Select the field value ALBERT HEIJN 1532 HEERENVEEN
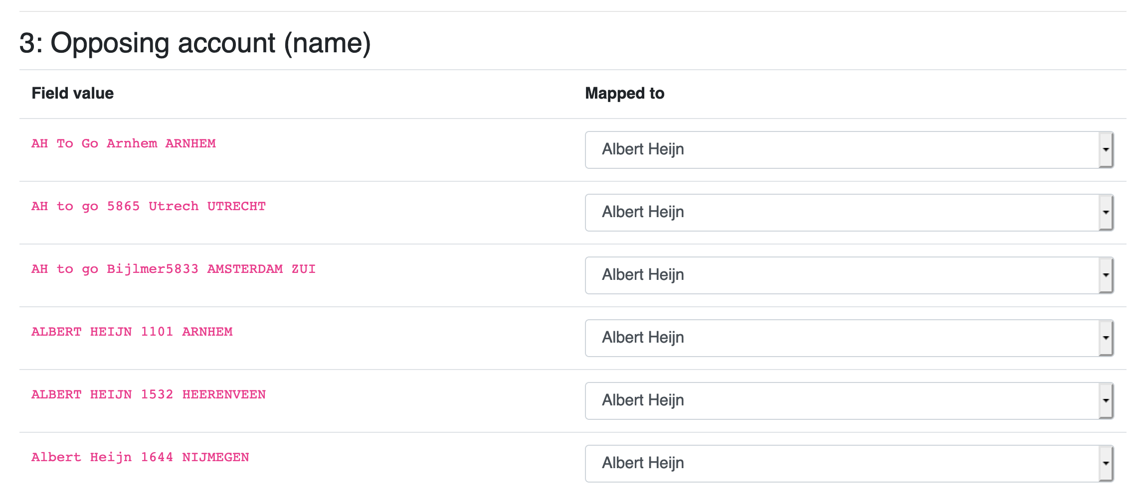The width and height of the screenshot is (1129, 504). 148,394
